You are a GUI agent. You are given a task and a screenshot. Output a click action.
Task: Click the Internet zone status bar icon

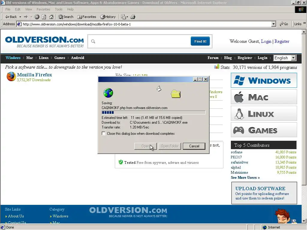tap(264, 227)
